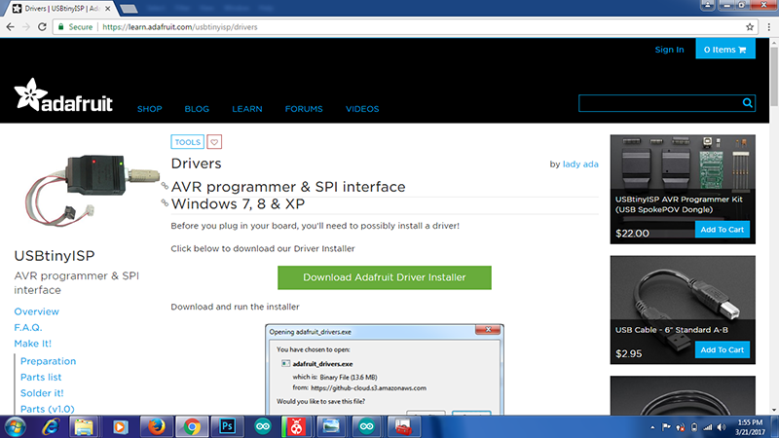Click the TOOLS category tag
Image resolution: width=779 pixels, height=438 pixels.
click(187, 142)
